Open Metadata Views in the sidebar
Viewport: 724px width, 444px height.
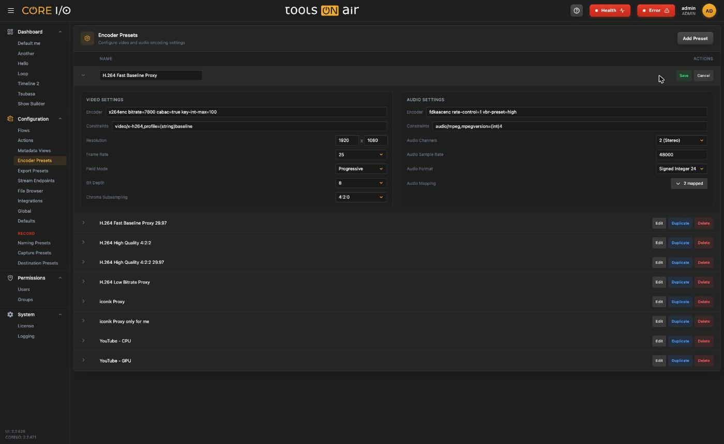point(34,151)
